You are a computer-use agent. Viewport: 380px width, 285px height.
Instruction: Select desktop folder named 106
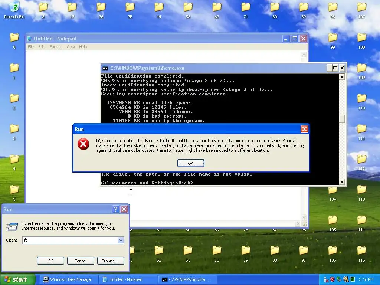click(332, 253)
